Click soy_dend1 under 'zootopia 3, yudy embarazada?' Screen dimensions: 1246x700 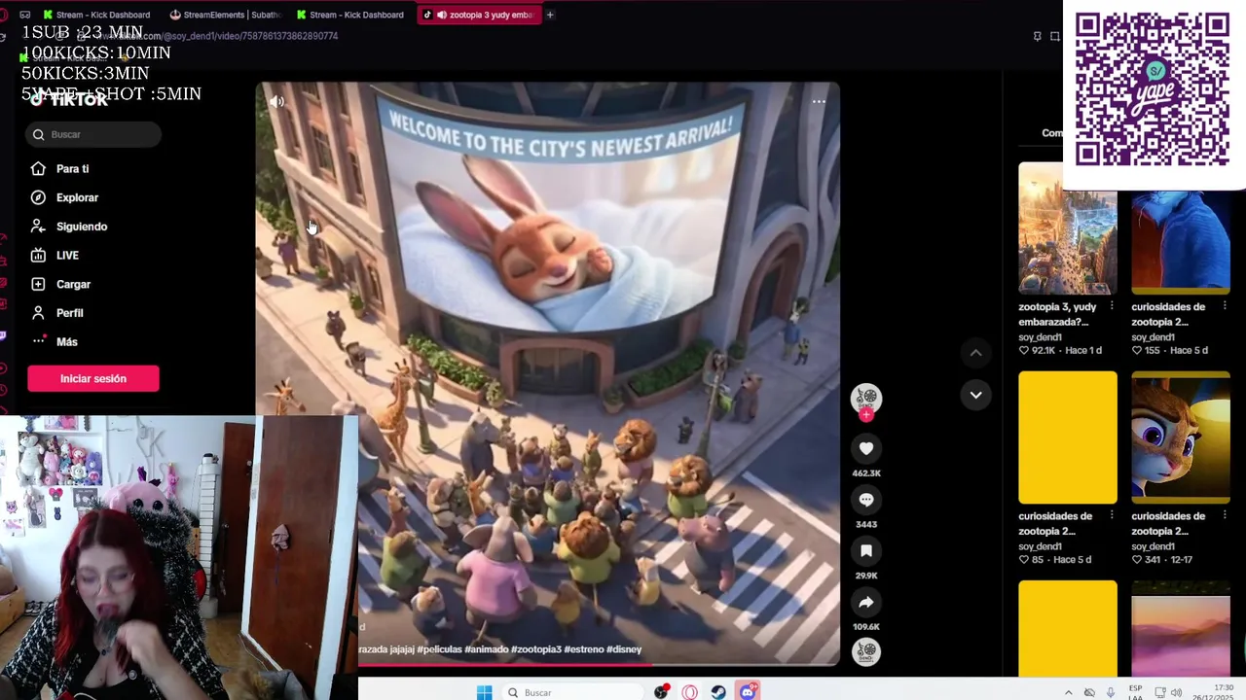1041,337
